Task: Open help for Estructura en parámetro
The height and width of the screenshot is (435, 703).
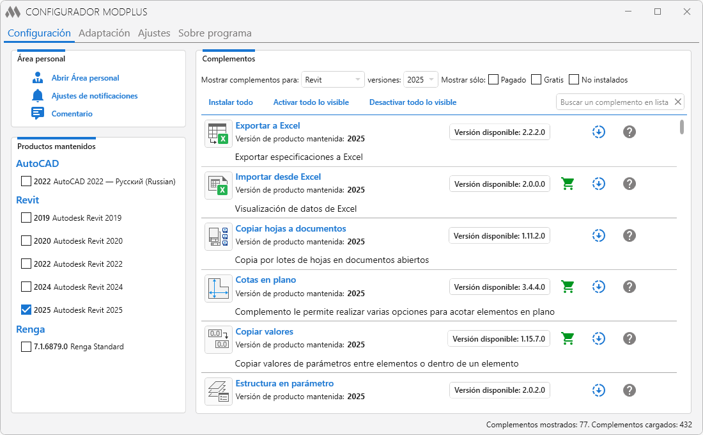Action: [630, 390]
